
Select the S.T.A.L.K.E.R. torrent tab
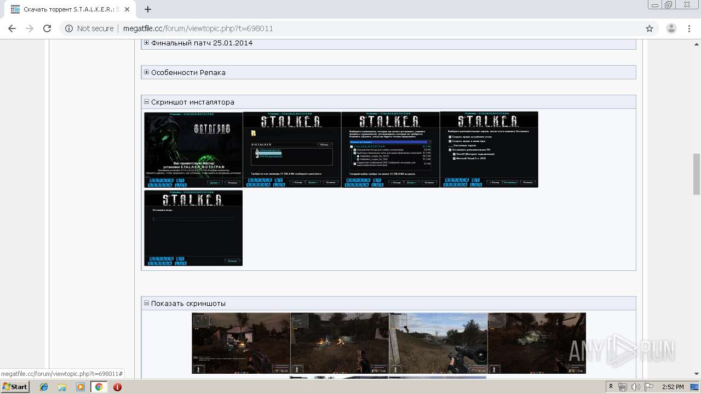71,9
